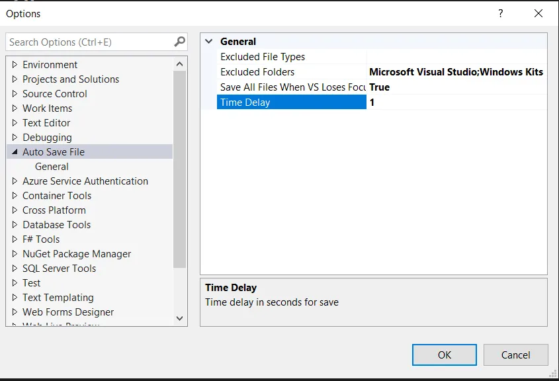Image resolution: width=559 pixels, height=381 pixels.
Task: Select Environment in the options tree
Action: pos(50,65)
